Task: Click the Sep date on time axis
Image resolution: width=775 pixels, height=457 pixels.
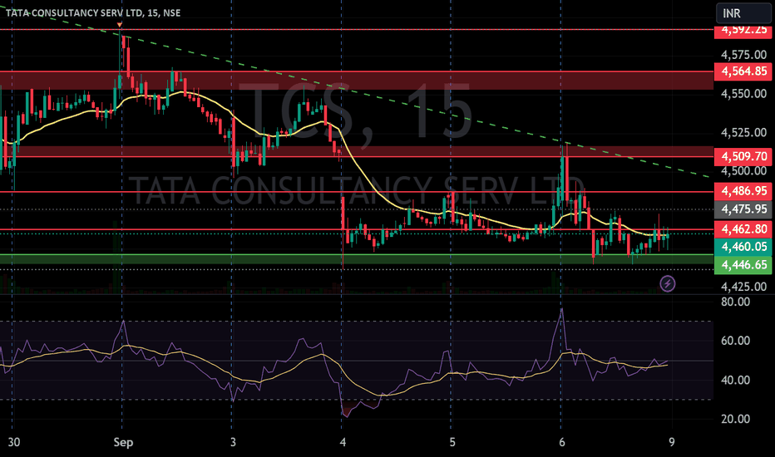Action: (123, 442)
